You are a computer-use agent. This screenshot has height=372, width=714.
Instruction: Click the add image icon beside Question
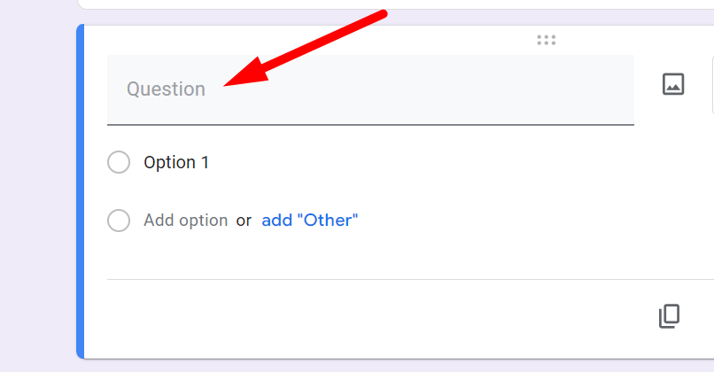tap(673, 84)
